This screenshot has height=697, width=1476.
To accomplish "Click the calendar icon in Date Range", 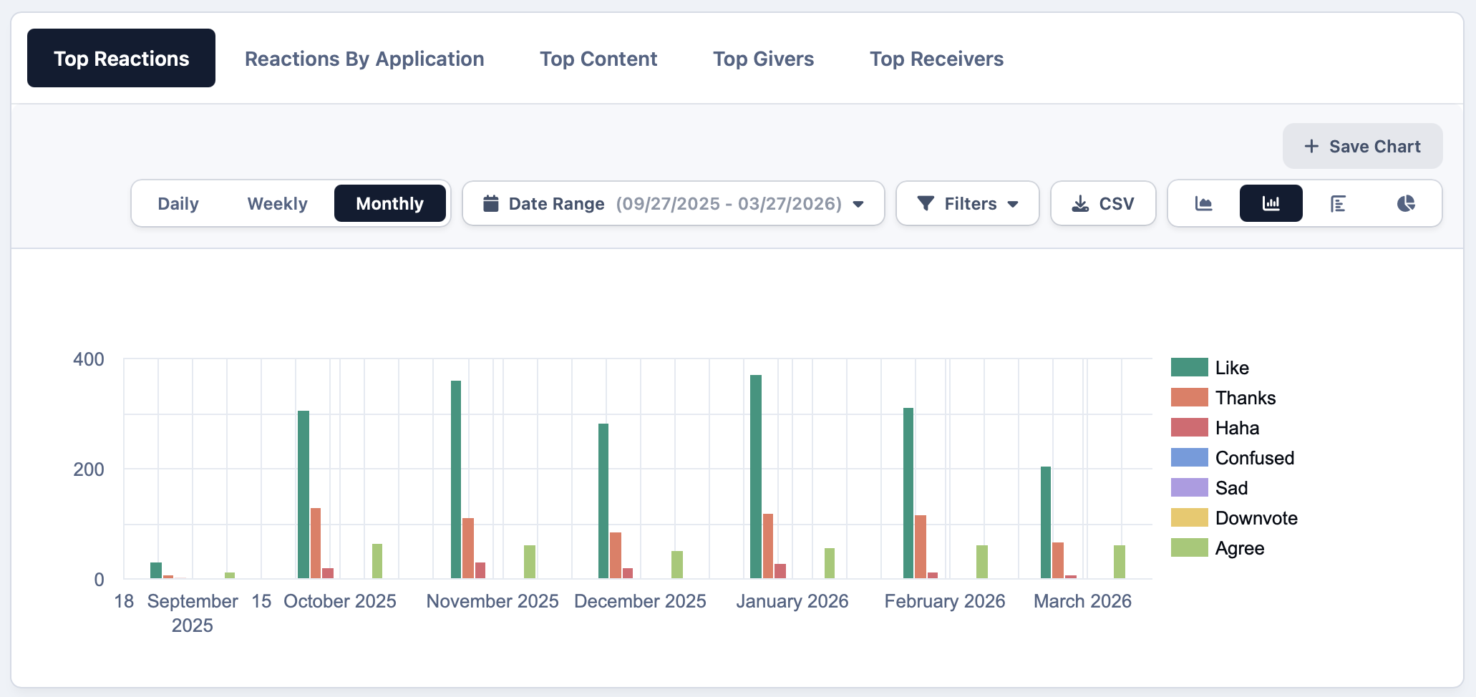I will tap(491, 204).
